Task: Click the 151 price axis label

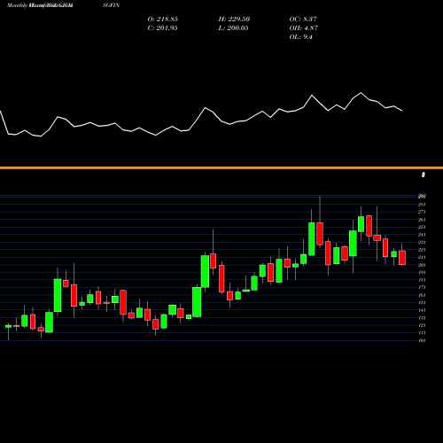Action: click(x=422, y=303)
